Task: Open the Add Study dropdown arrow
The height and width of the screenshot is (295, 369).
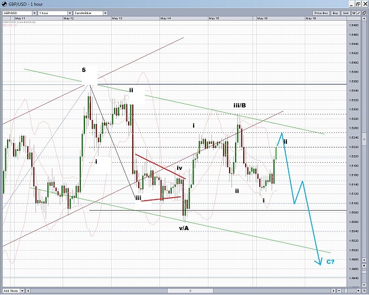Action: point(22,291)
